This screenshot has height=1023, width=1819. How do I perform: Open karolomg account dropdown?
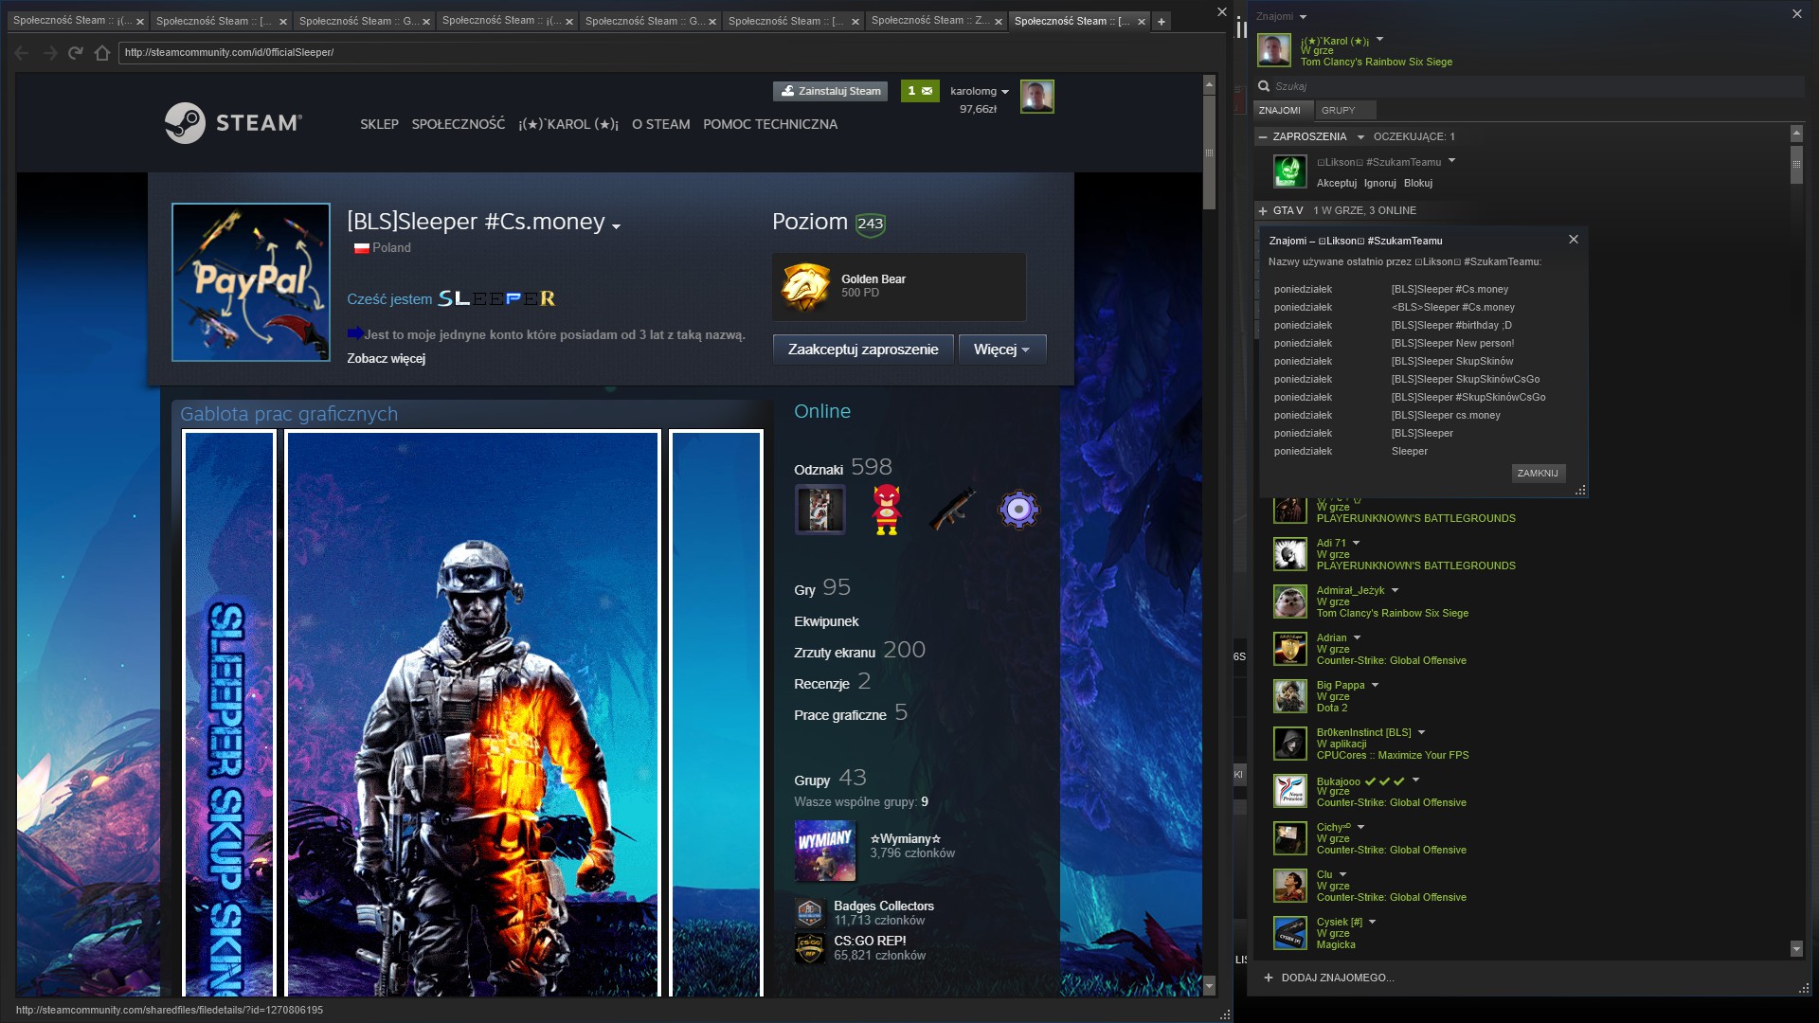tap(980, 91)
